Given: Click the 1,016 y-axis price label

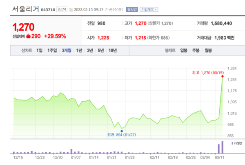Looking at the screenshot, I should [232, 114].
